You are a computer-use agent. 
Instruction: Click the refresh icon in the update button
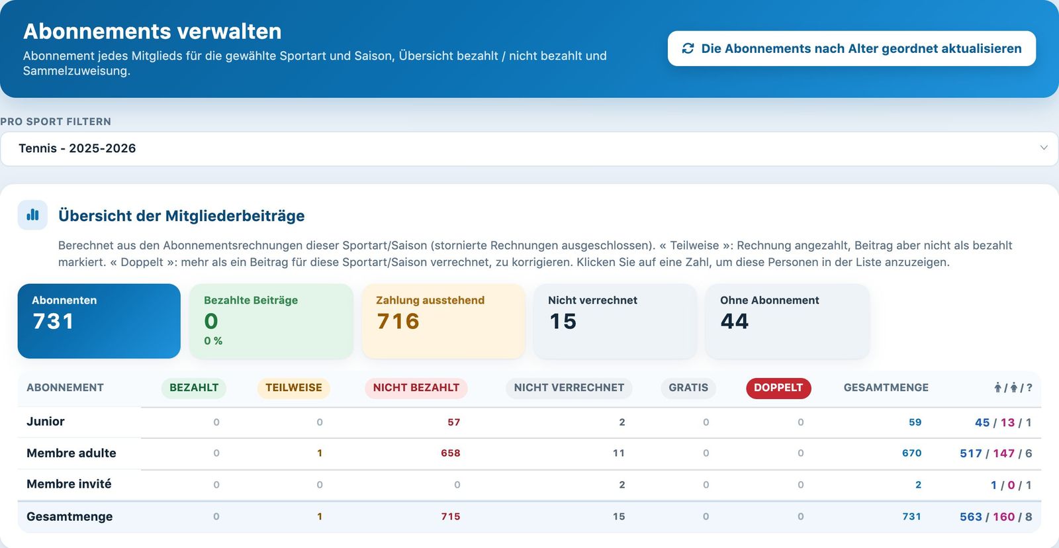[688, 48]
